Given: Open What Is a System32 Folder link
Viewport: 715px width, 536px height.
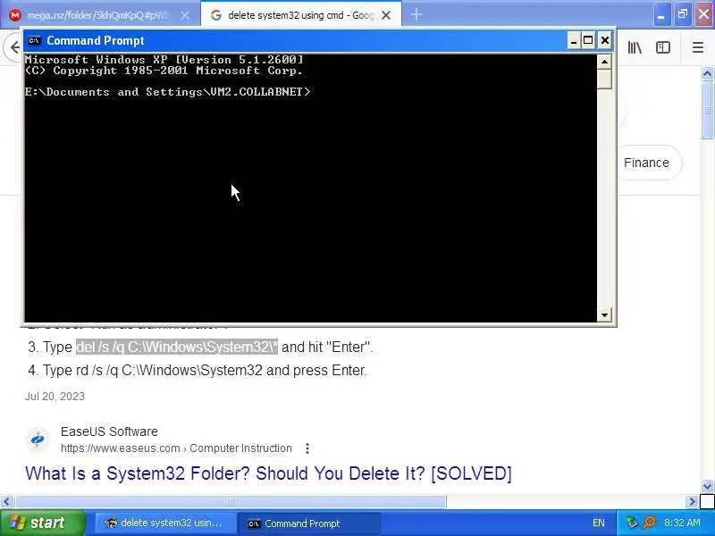Looking at the screenshot, I should 268,473.
